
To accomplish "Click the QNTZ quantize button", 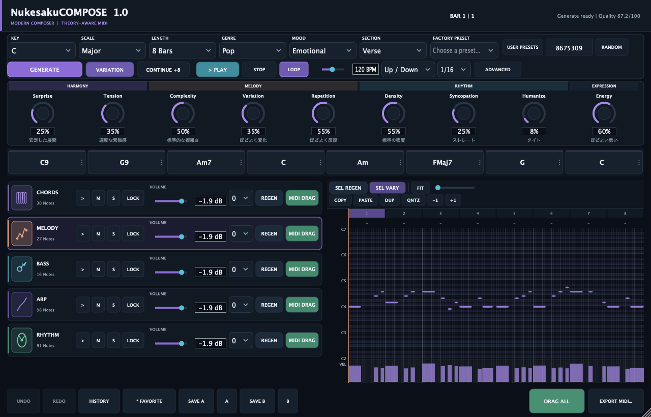I will (413, 200).
